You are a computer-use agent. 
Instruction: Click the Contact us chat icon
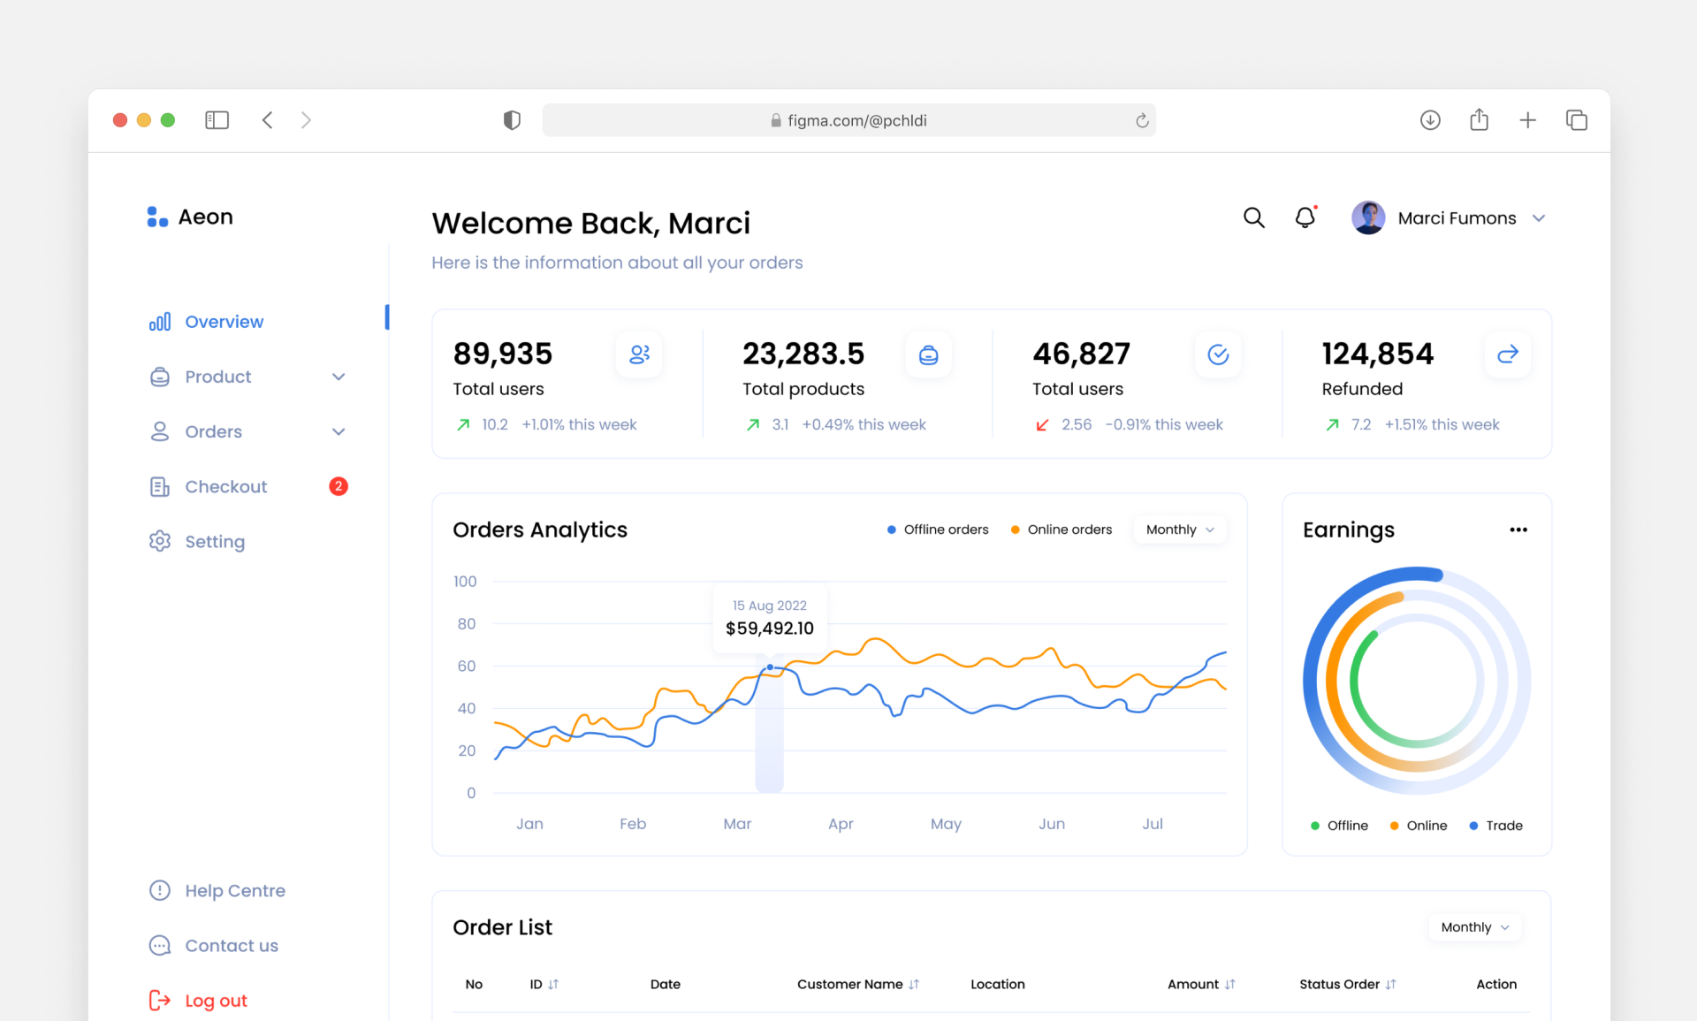[159, 945]
